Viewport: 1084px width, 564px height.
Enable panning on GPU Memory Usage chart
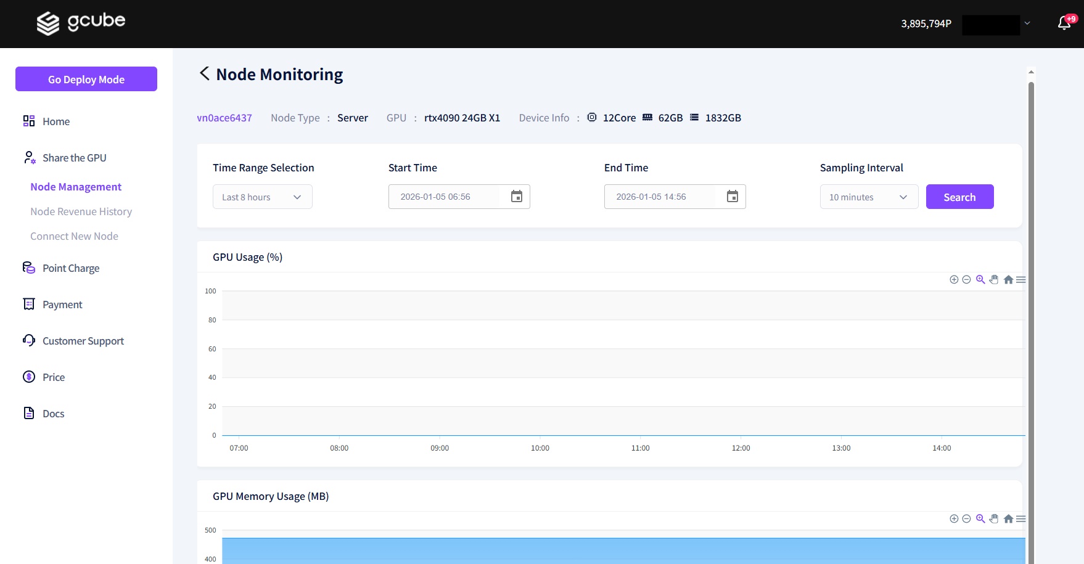[x=994, y=519]
